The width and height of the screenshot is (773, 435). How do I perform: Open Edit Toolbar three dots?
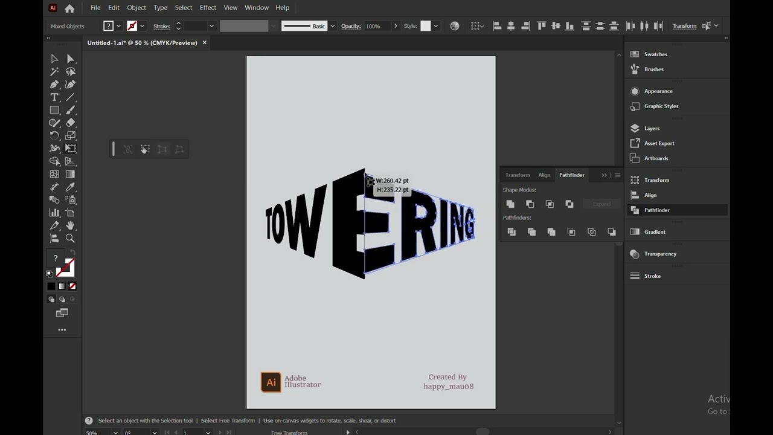[x=62, y=330]
